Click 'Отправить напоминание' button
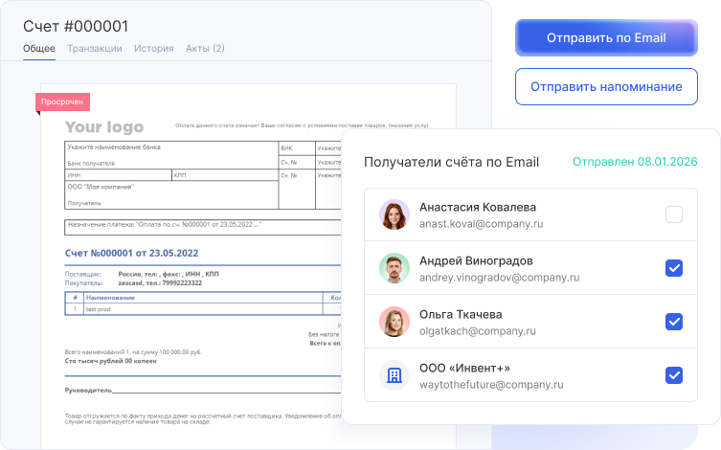The width and height of the screenshot is (721, 450). [605, 86]
